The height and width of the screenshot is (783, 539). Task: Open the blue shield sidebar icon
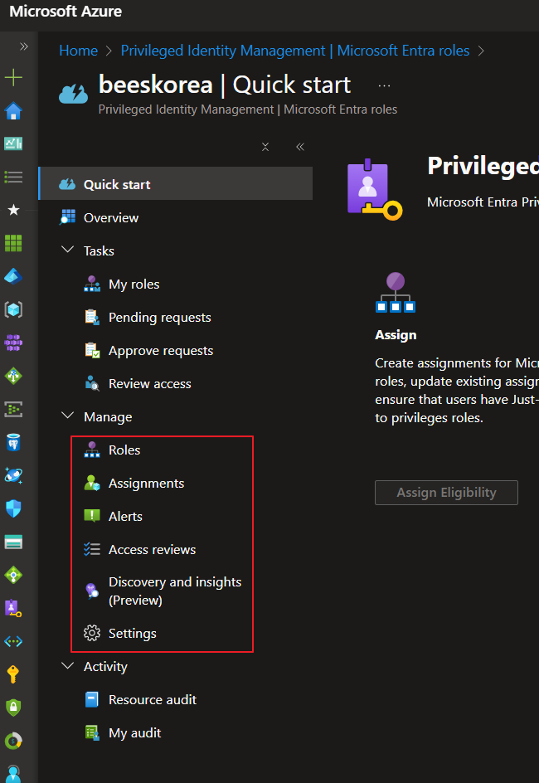pyautogui.click(x=13, y=508)
